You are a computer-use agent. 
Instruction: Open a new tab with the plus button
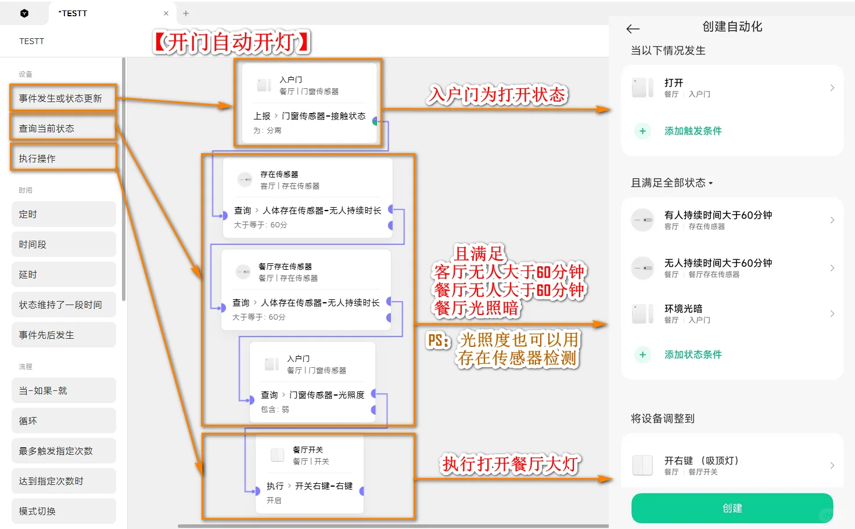tap(185, 13)
